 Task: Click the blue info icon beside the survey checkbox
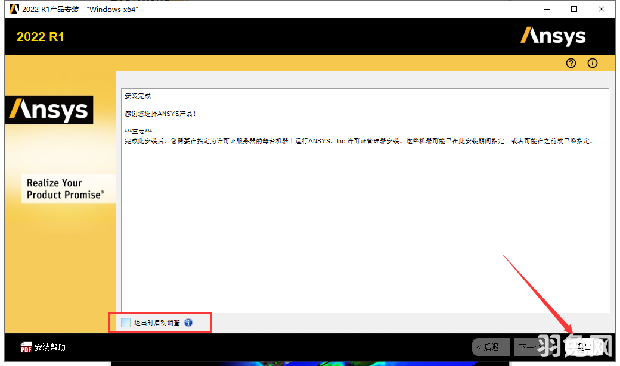coord(188,323)
